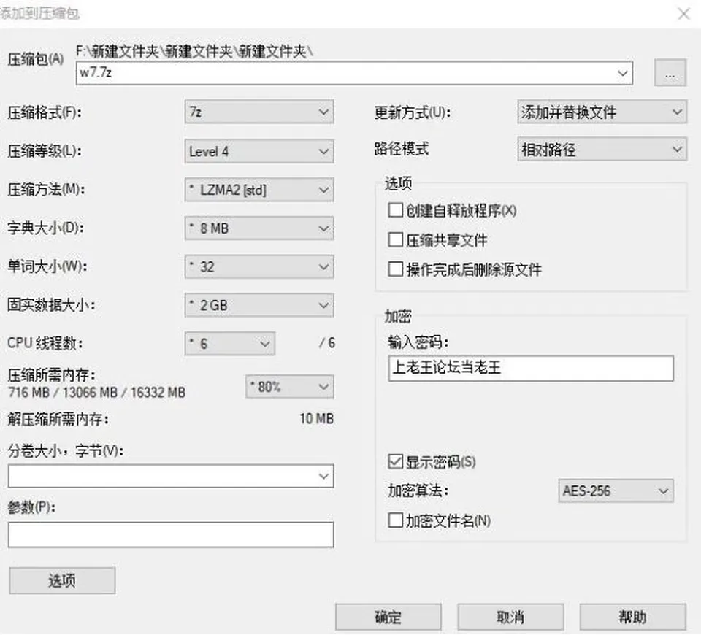Click the 参数 parameters input field

pyautogui.click(x=171, y=535)
